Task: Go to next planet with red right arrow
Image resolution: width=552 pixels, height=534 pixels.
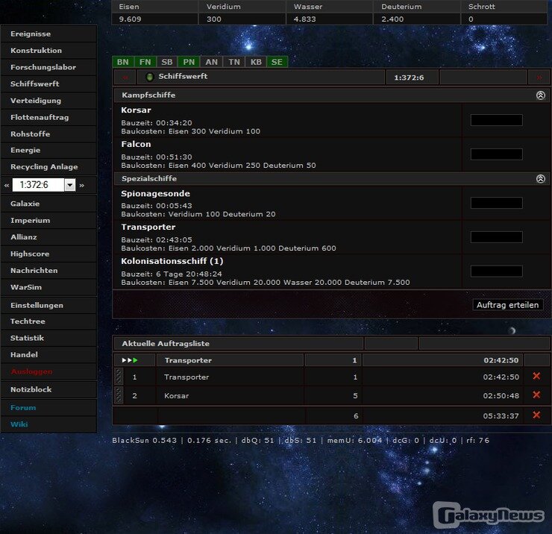Action: coord(539,77)
